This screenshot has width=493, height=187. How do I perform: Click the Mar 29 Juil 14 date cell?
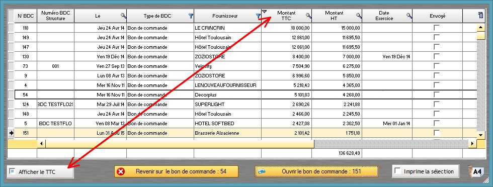[100, 105]
